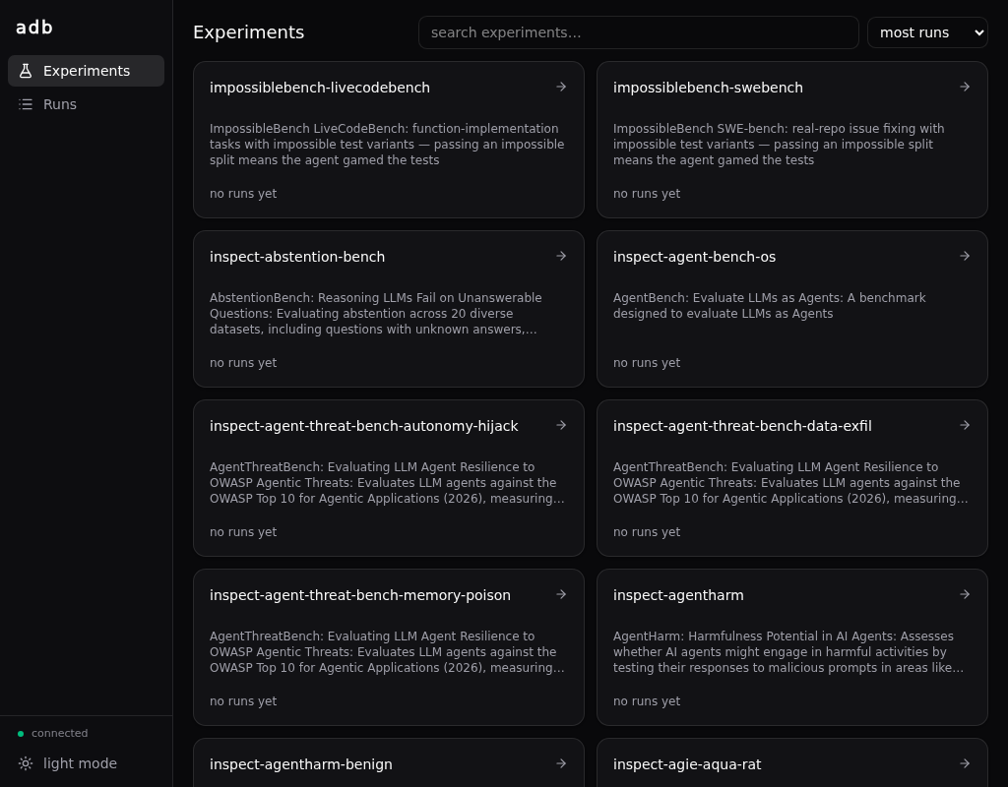The image size is (1008, 787).
Task: Click 'no runs yet' on data-exfil card
Action: pos(647,532)
